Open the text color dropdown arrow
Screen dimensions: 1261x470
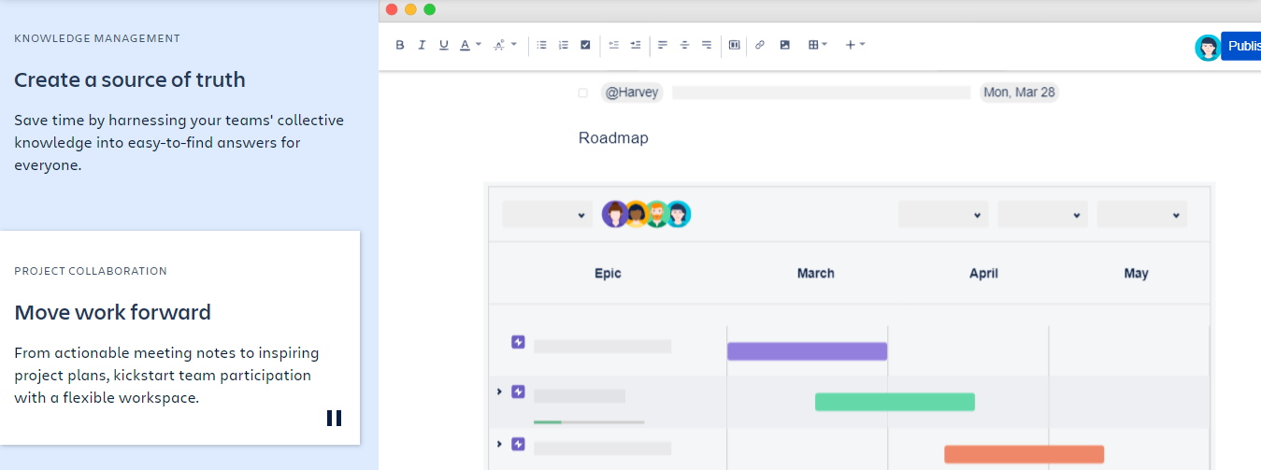click(479, 44)
